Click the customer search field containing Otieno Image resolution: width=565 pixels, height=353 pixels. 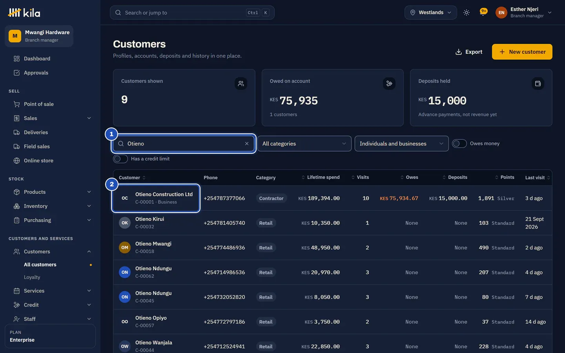tap(184, 144)
